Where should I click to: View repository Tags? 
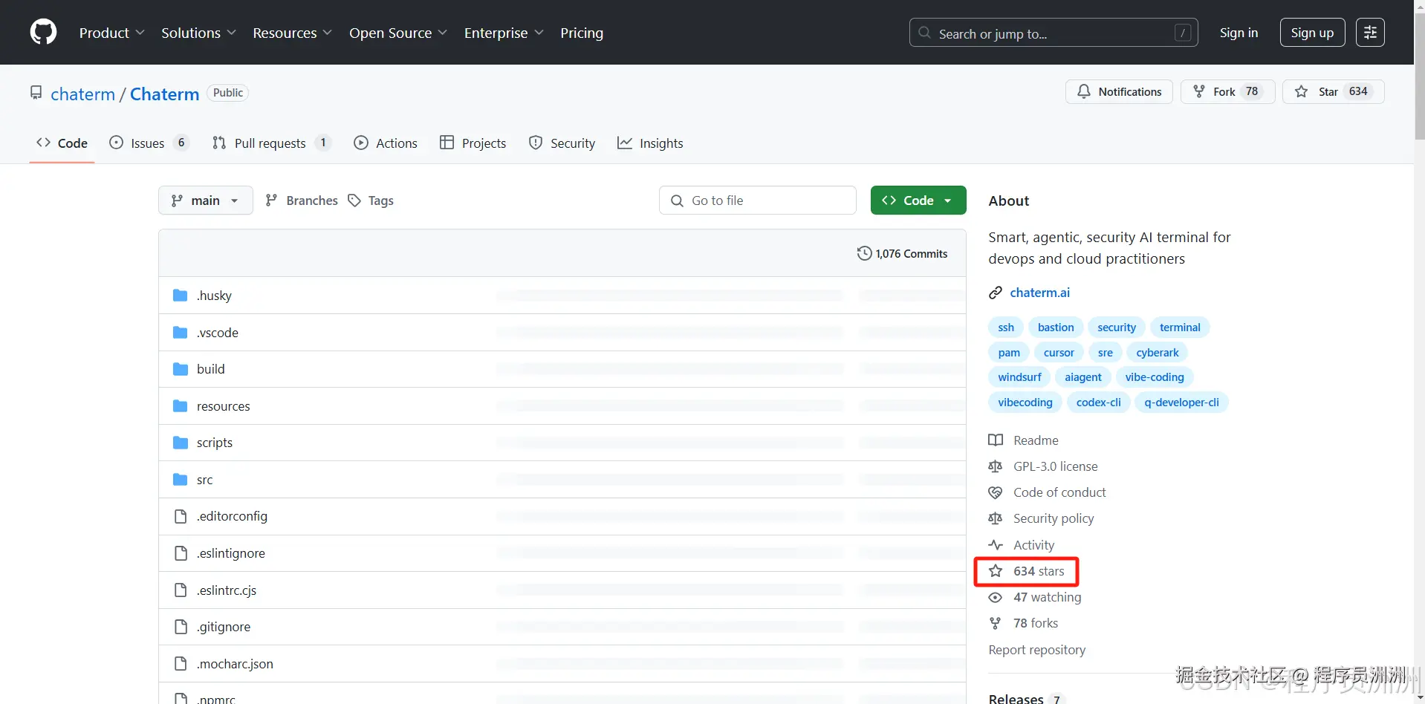point(371,201)
